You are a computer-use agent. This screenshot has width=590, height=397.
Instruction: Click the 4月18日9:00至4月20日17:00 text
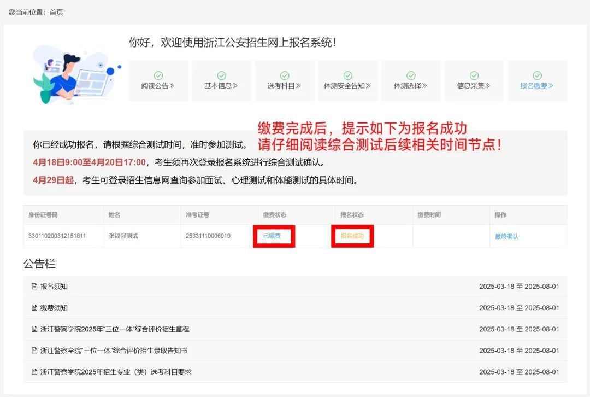tap(89, 162)
